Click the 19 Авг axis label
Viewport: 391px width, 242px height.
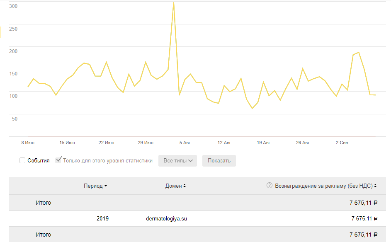tap(263, 143)
